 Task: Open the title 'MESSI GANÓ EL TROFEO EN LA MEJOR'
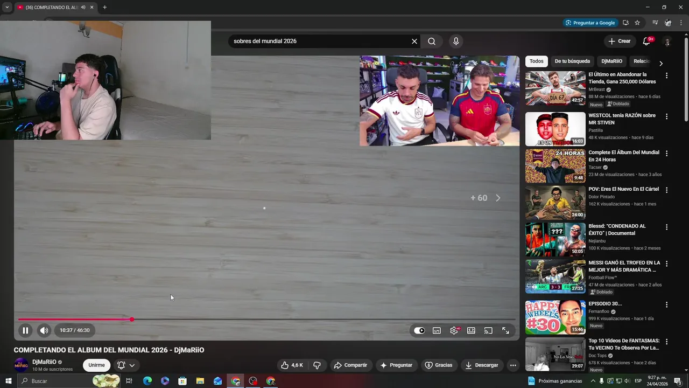click(x=624, y=266)
